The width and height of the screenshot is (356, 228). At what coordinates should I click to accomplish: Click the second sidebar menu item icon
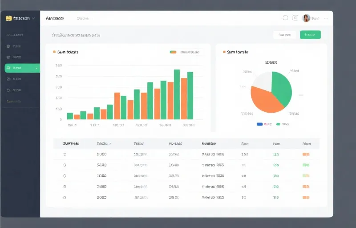(x=8, y=57)
